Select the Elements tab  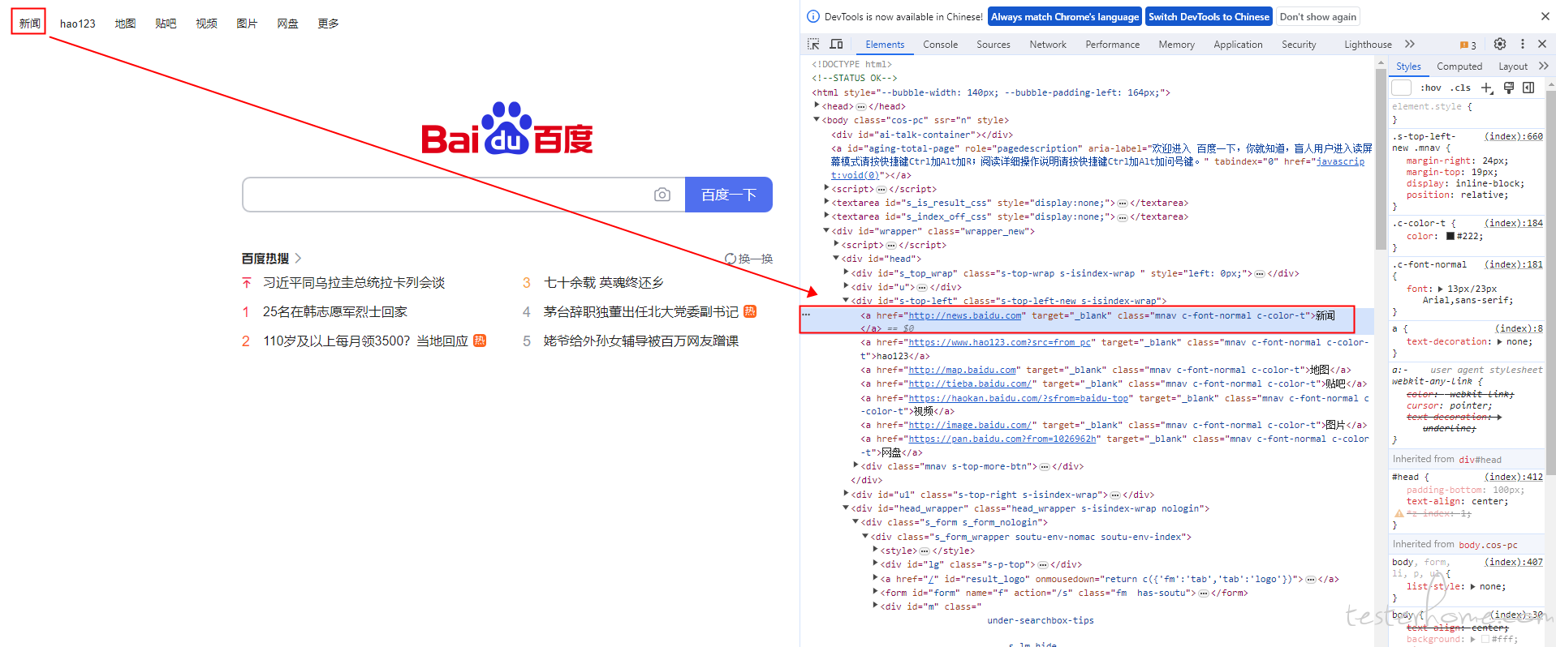(885, 45)
